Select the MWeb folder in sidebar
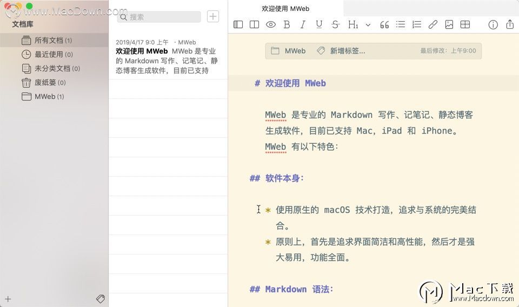The width and height of the screenshot is (519, 307). point(54,97)
